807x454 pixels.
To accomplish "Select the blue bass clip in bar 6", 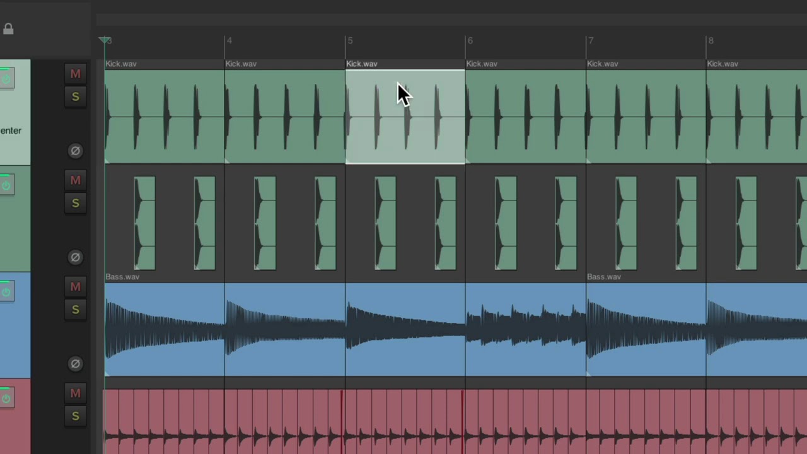I will (x=526, y=330).
